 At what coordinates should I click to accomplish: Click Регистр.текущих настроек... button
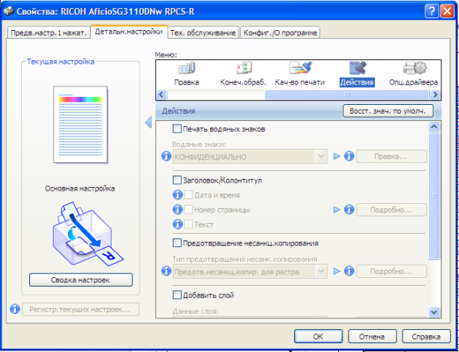point(81,309)
